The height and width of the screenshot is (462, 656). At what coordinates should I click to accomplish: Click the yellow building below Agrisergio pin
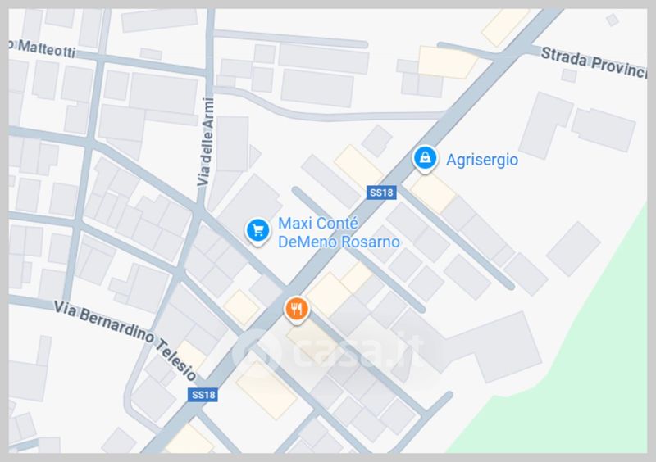point(433,193)
